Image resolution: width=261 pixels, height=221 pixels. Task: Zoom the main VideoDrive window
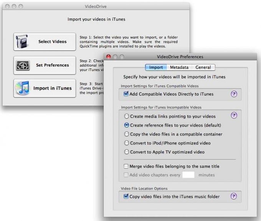[x=21, y=6]
